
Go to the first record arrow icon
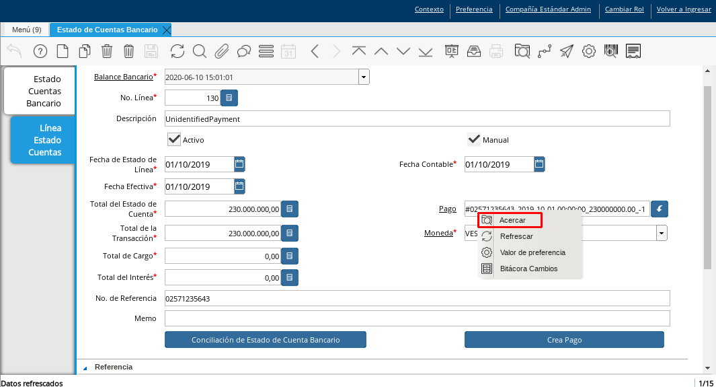click(359, 51)
